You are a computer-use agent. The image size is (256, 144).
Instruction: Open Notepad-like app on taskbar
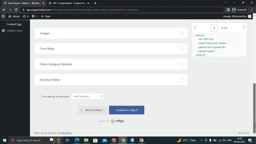tap(132, 140)
